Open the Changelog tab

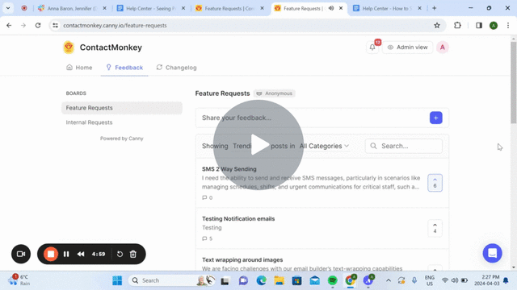176,68
